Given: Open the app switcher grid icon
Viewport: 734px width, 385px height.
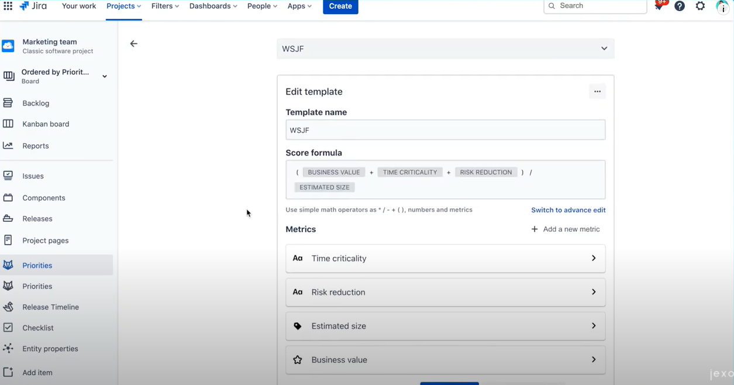Looking at the screenshot, I should click(x=8, y=6).
